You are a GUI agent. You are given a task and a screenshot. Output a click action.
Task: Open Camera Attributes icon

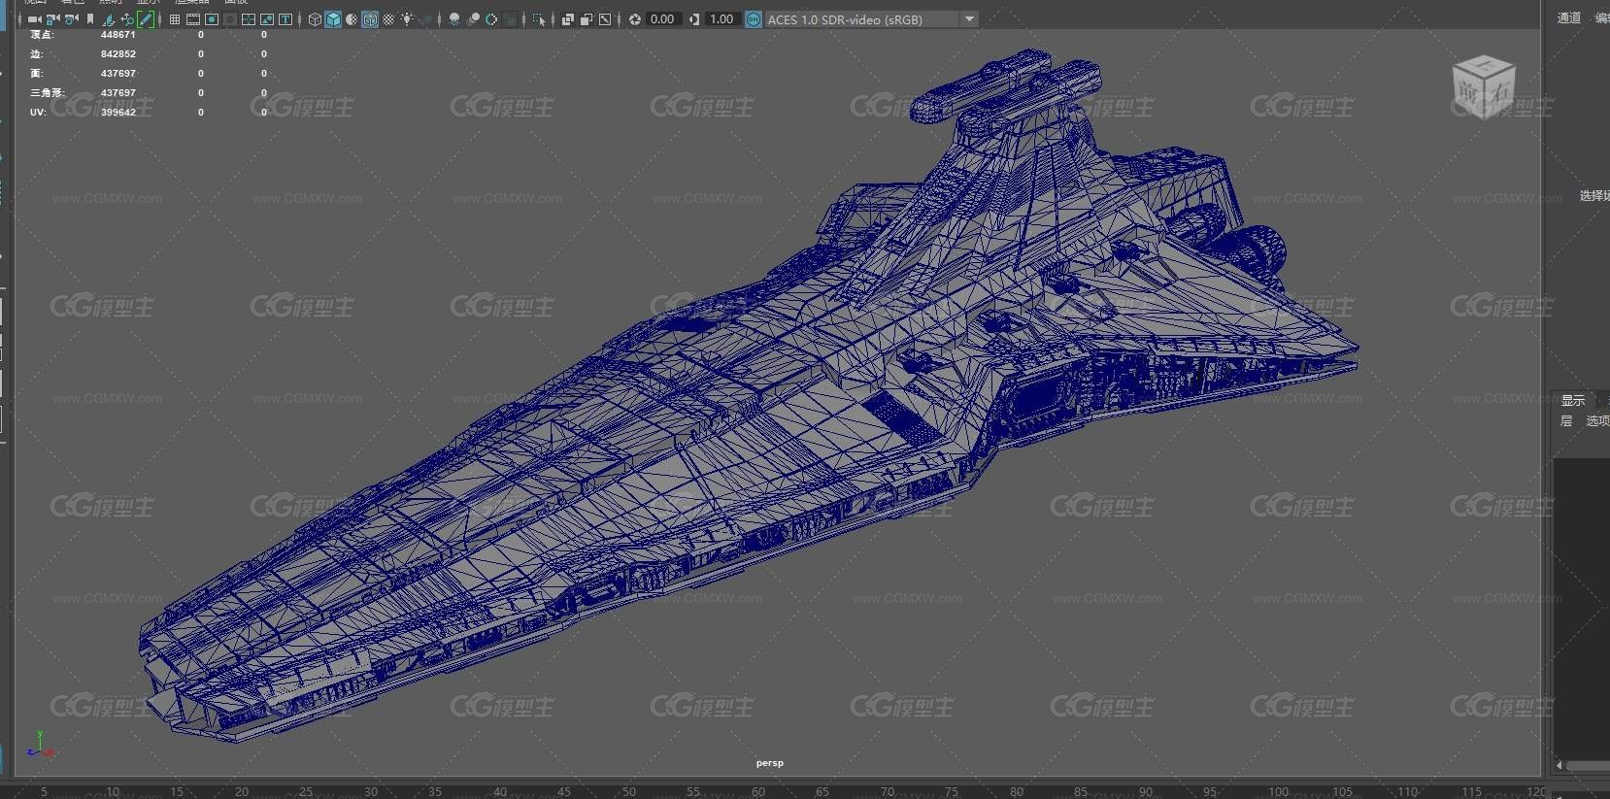(72, 19)
